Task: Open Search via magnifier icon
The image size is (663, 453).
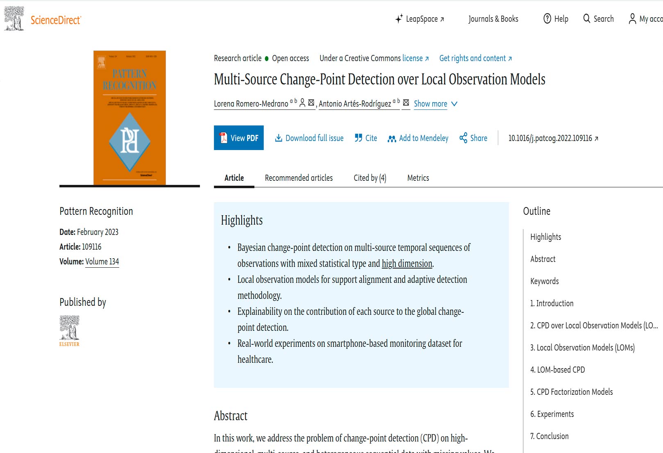Action: [587, 18]
